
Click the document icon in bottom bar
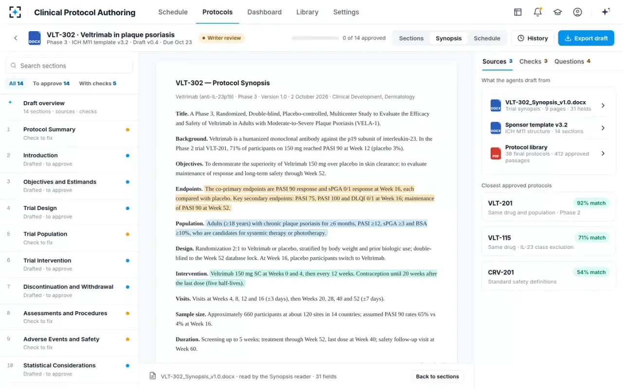[x=153, y=376]
